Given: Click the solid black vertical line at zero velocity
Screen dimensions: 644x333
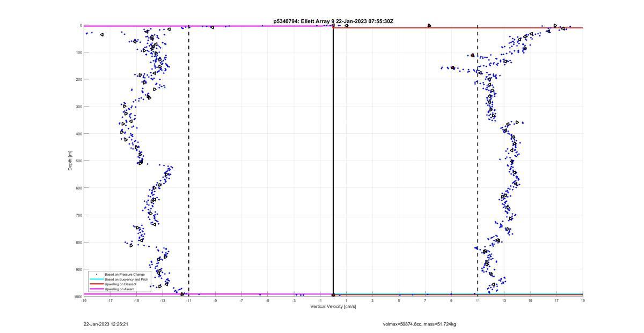Looking at the screenshot, I should pos(333,161).
